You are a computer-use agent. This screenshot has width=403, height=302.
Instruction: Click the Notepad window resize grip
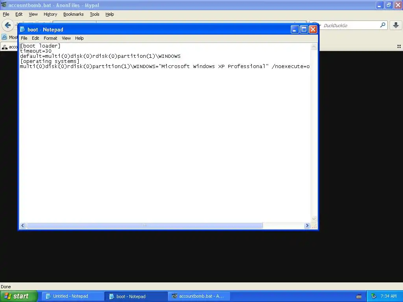point(314,226)
